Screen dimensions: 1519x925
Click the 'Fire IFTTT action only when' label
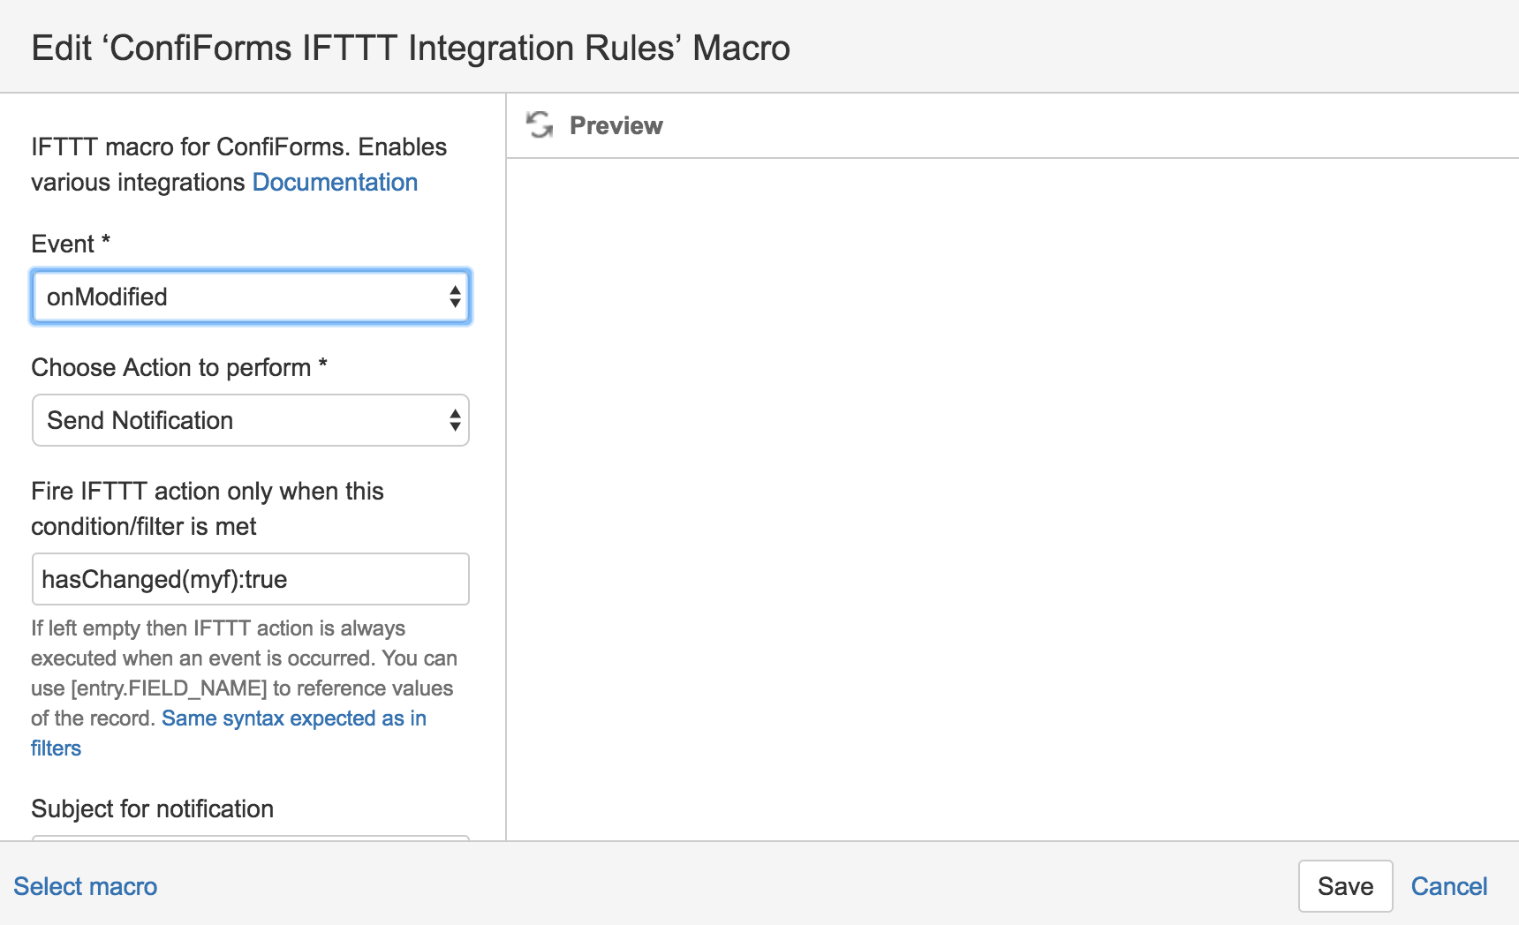pyautogui.click(x=208, y=508)
